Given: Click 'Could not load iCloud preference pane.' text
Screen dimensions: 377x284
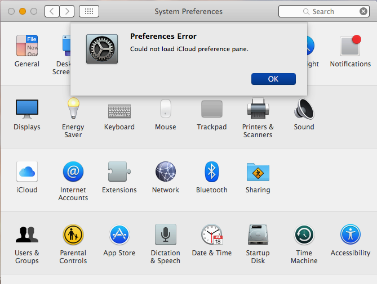Looking at the screenshot, I should pyautogui.click(x=189, y=49).
